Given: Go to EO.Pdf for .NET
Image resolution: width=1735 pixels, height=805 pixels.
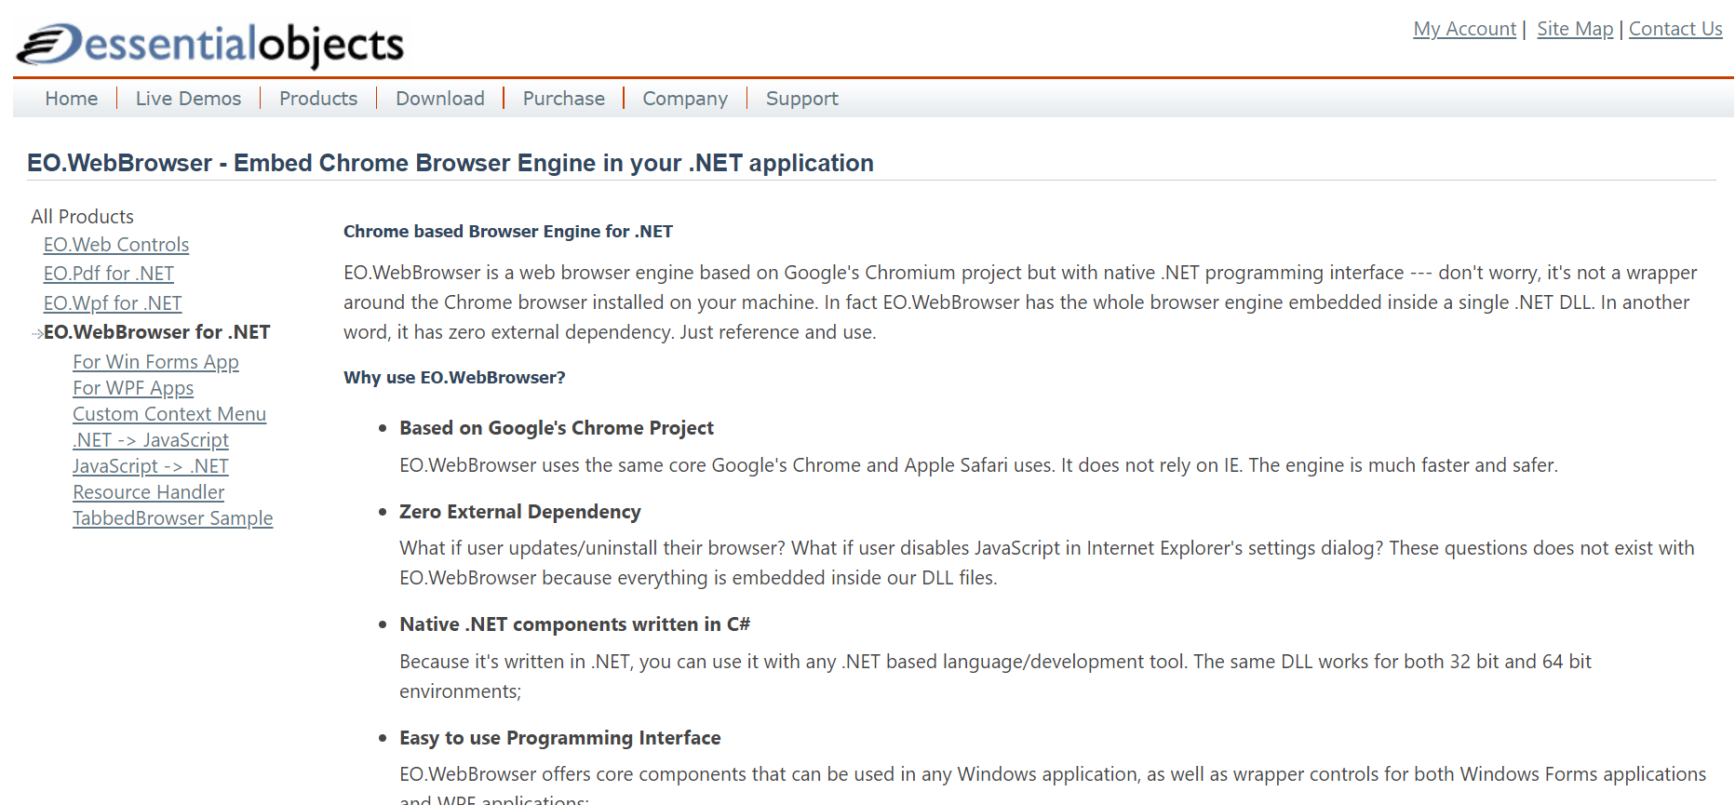Looking at the screenshot, I should 109,274.
